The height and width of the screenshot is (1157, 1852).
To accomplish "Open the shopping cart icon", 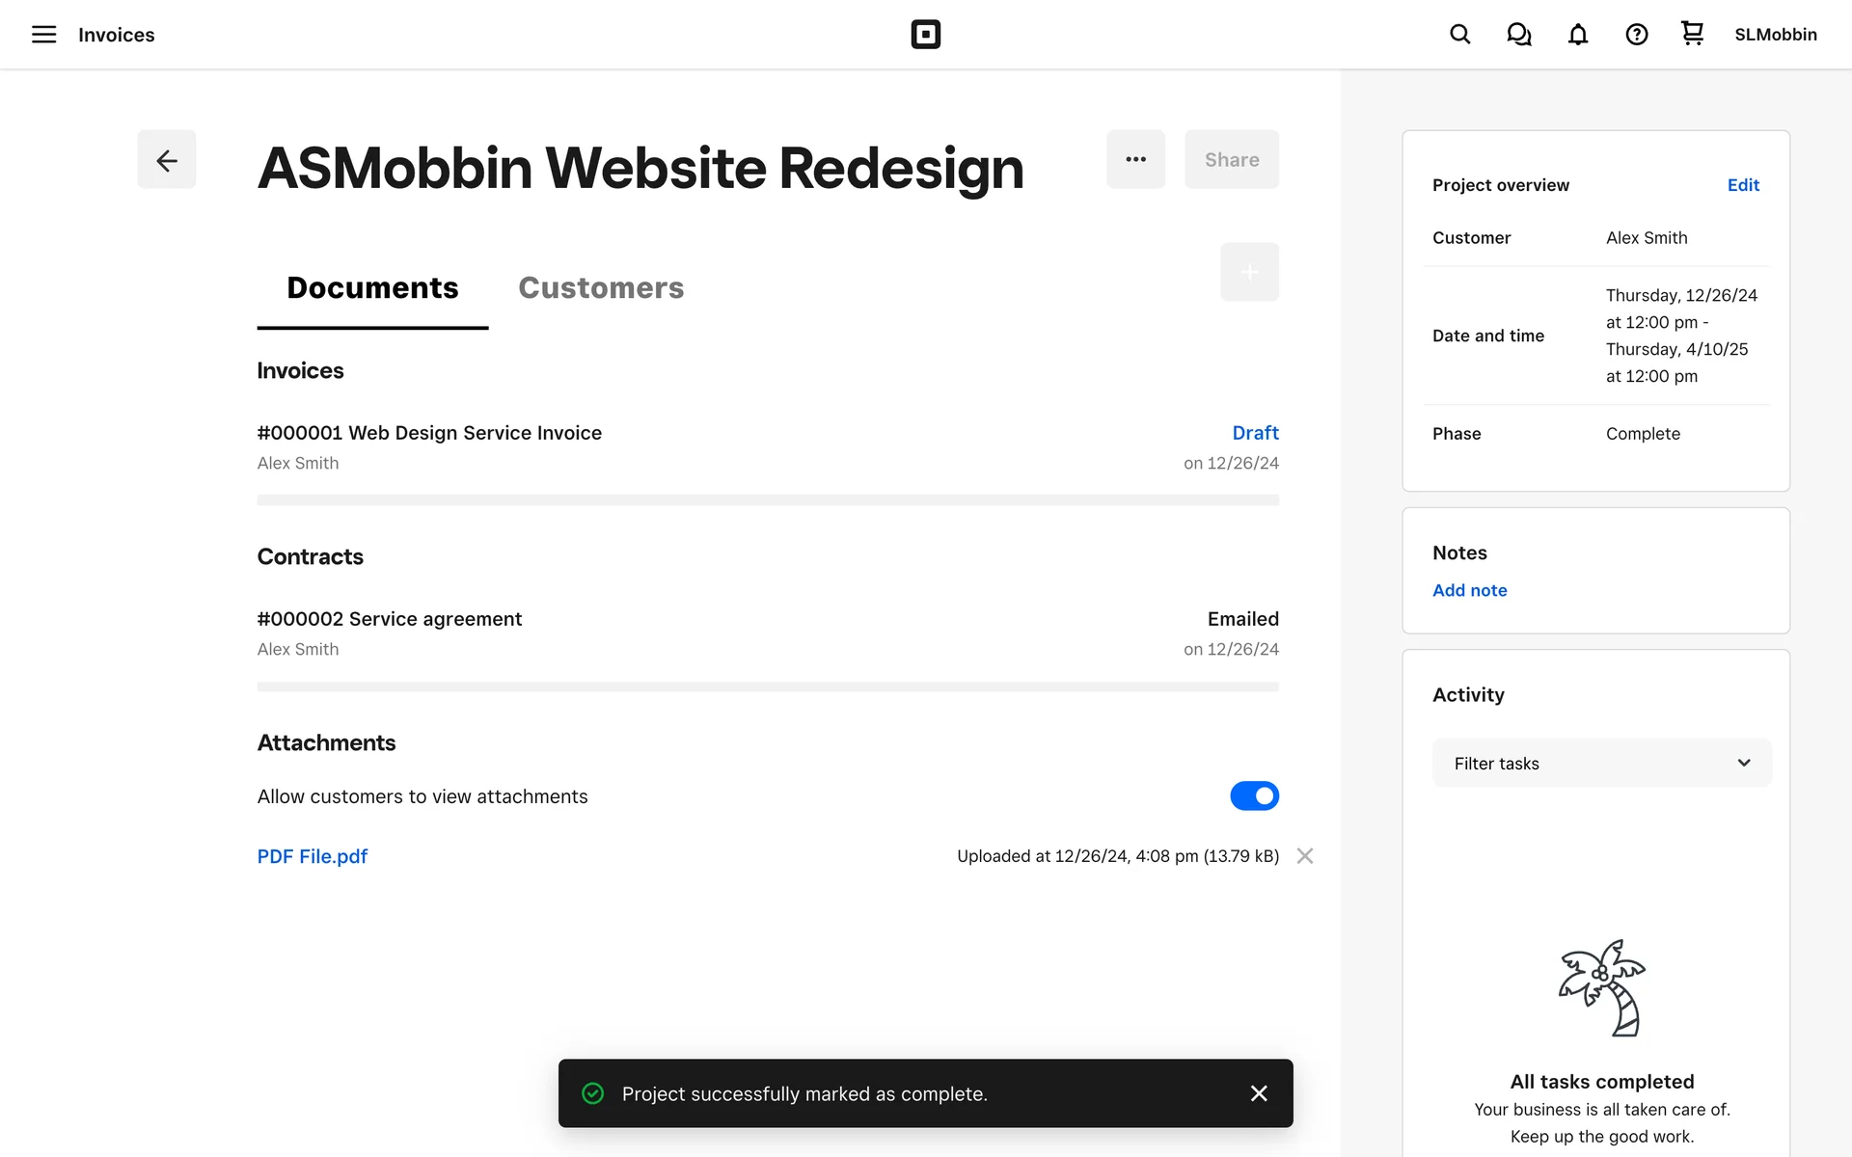I will [1692, 34].
